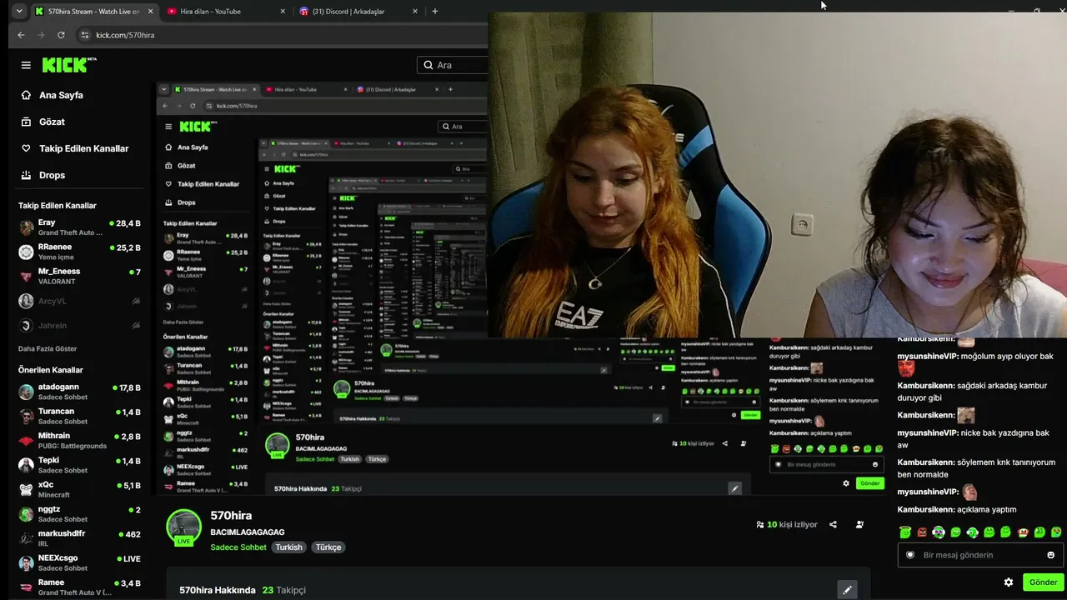Image resolution: width=1067 pixels, height=600 pixels.
Task: Expand followed channels with the first Daha Fazla Göster
Action: point(48,348)
